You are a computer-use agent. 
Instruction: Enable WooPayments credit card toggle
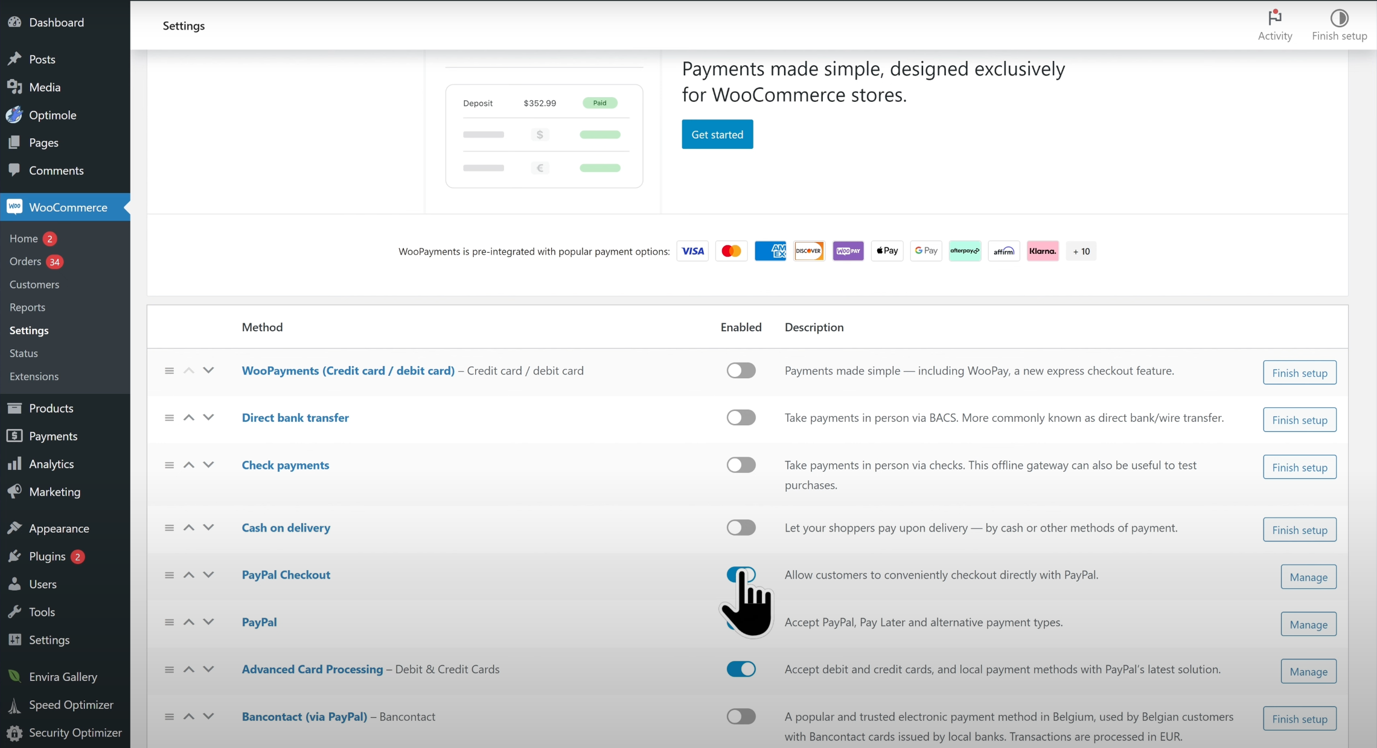741,370
